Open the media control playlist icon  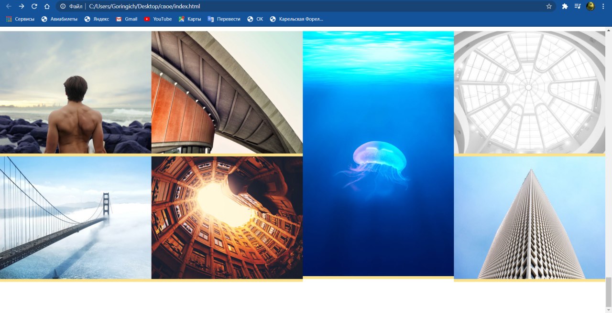[578, 6]
